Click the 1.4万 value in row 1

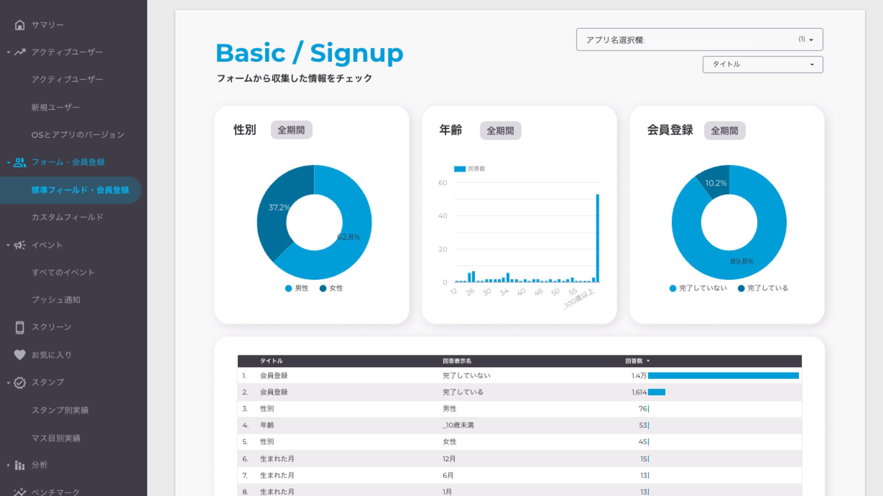[639, 376]
